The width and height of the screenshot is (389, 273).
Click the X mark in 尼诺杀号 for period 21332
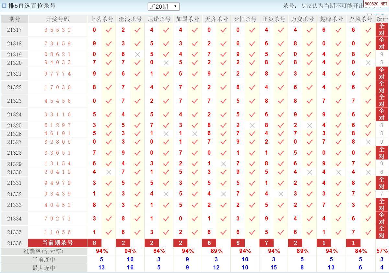click(x=166, y=194)
